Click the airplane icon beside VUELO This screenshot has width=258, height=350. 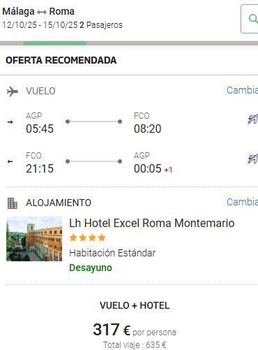click(13, 92)
